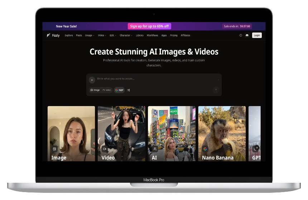Open the Workflows menu item
The width and height of the screenshot is (308, 200).
click(x=153, y=35)
